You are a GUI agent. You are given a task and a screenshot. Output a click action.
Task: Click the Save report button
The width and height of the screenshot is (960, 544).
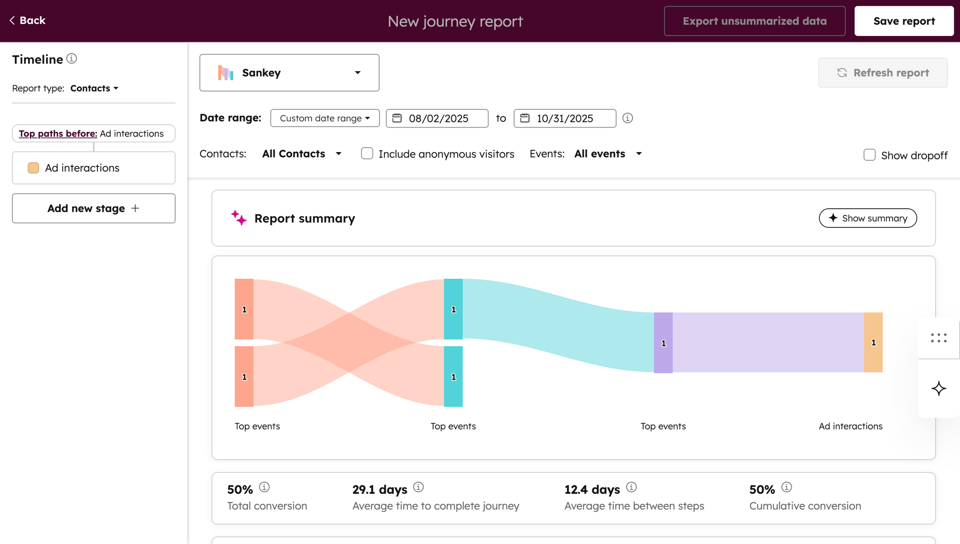click(x=904, y=21)
